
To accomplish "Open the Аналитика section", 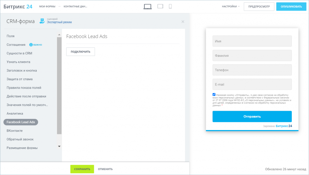I will 15,113.
